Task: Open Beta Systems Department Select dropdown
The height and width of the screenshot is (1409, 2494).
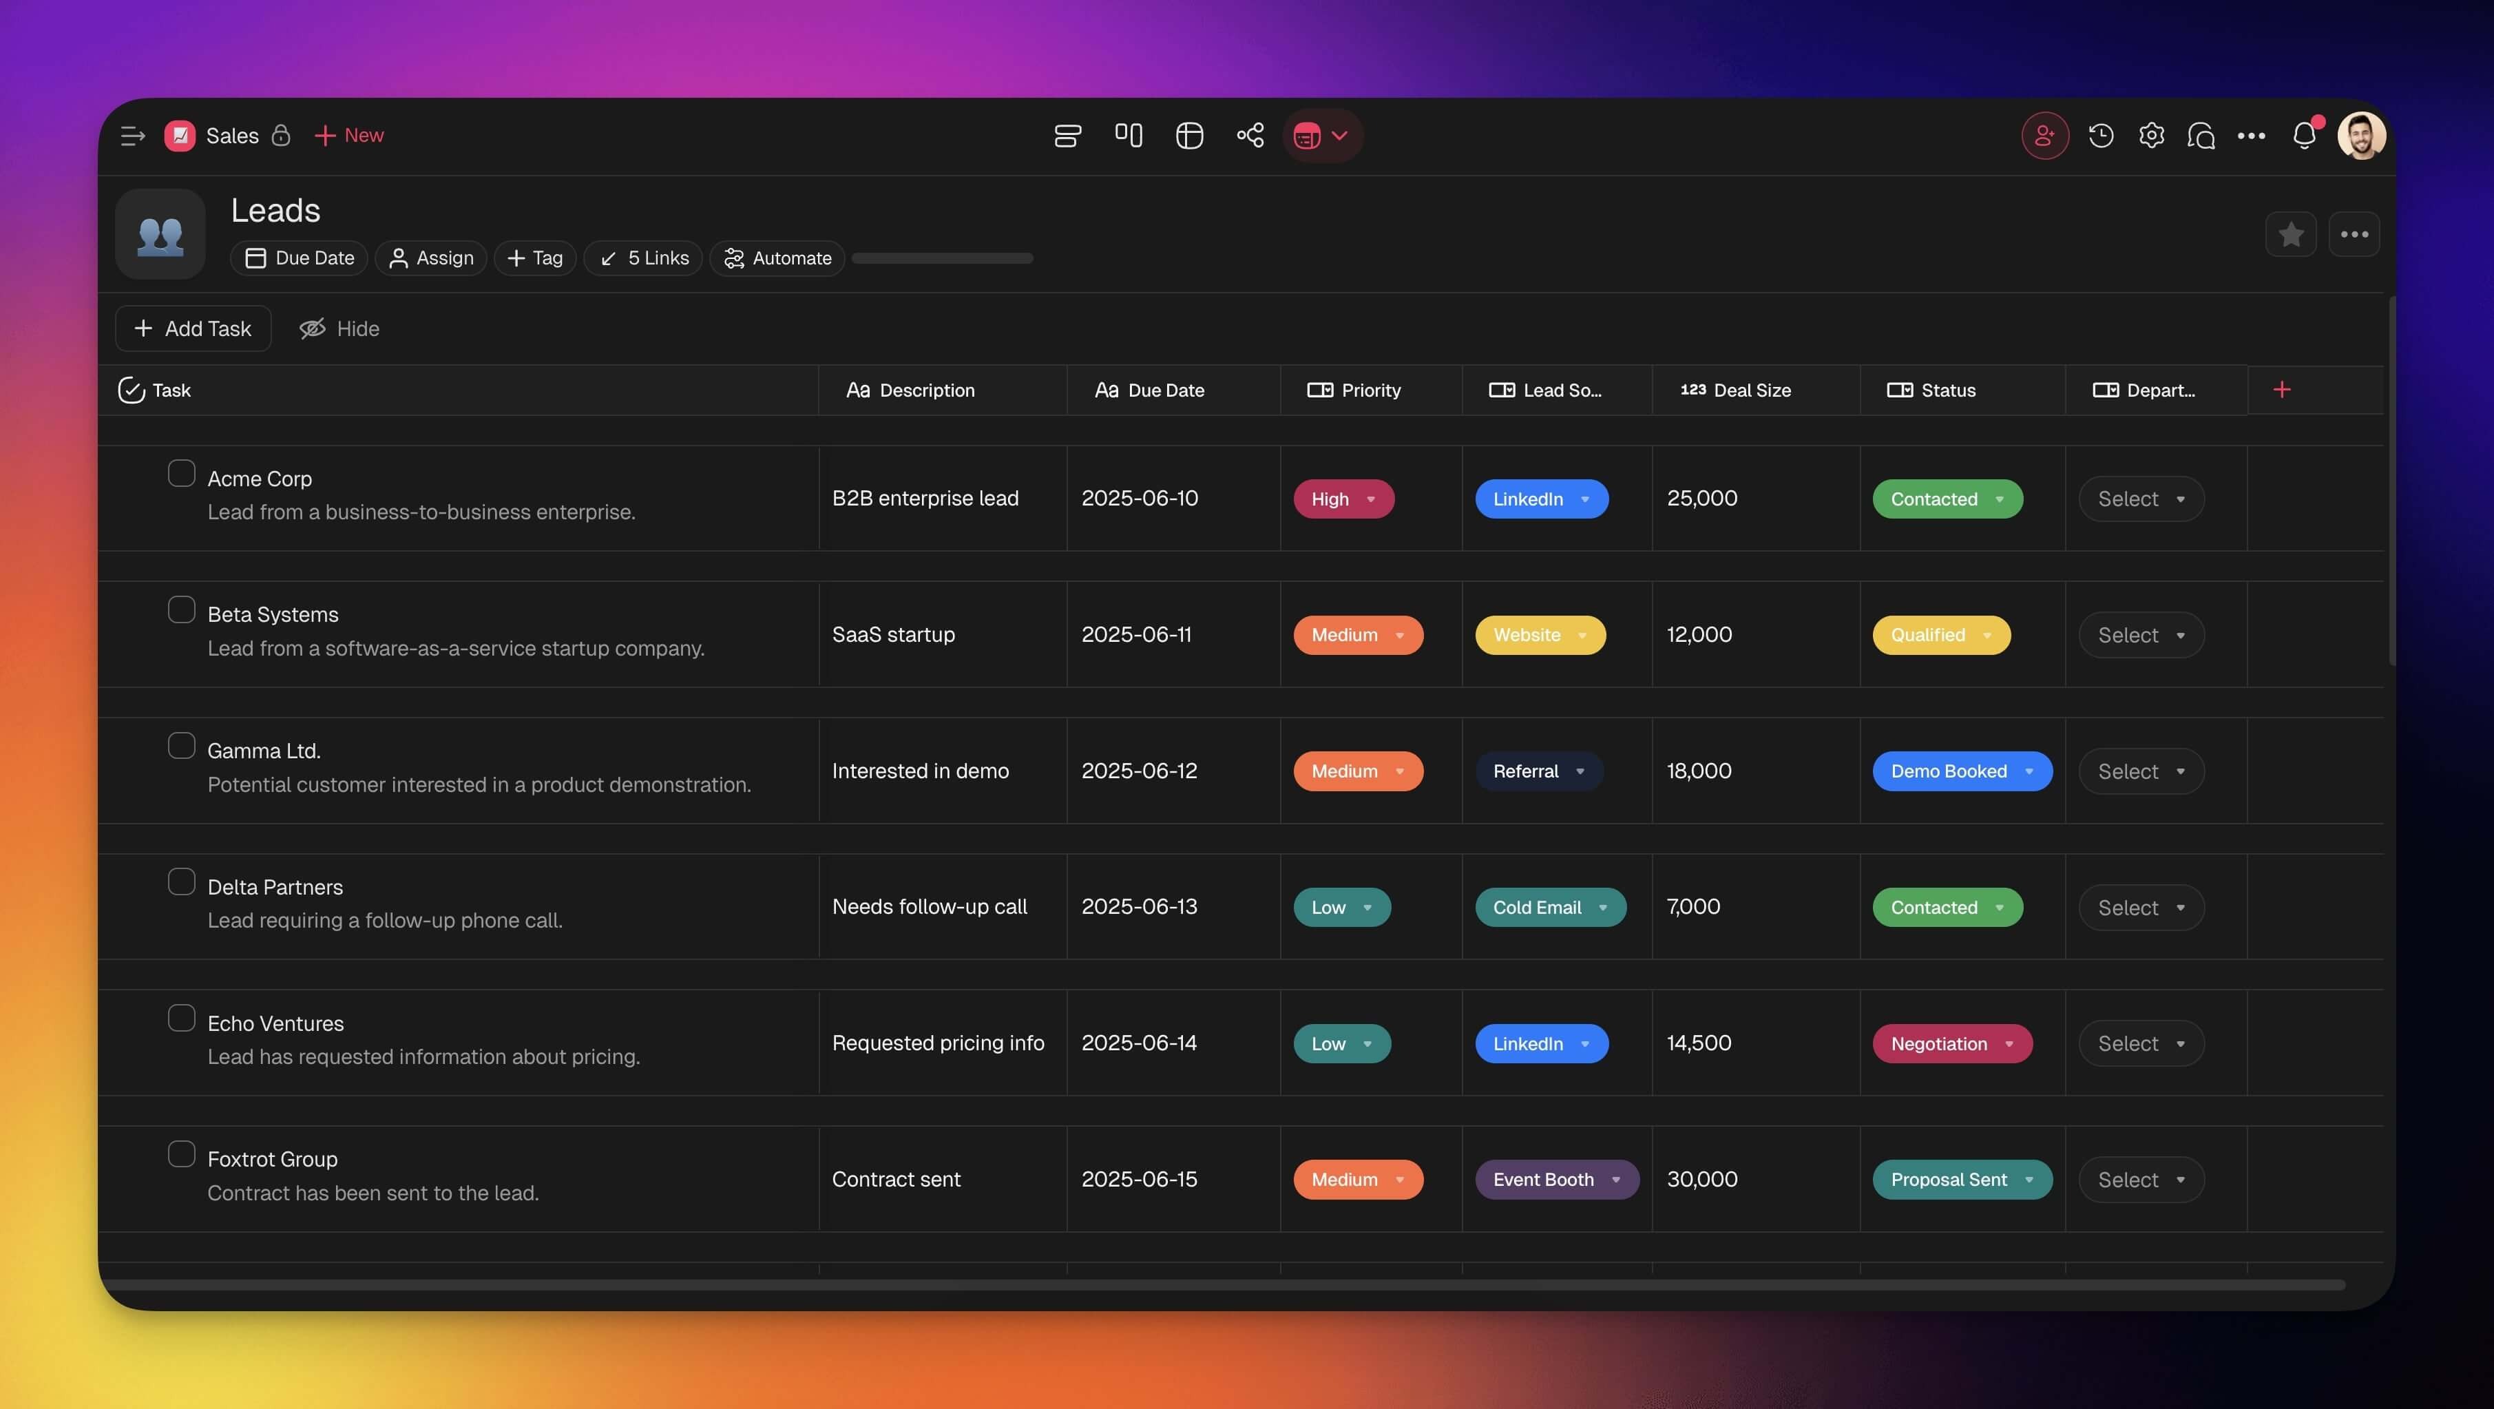Action: point(2141,635)
